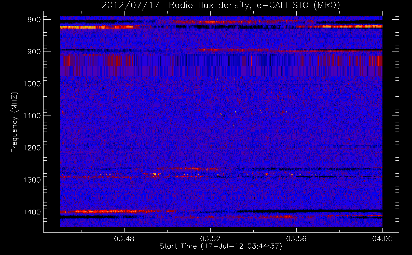The image size is (412, 255).
Task: Click the 1200 frequency tick label
Action: [32, 148]
